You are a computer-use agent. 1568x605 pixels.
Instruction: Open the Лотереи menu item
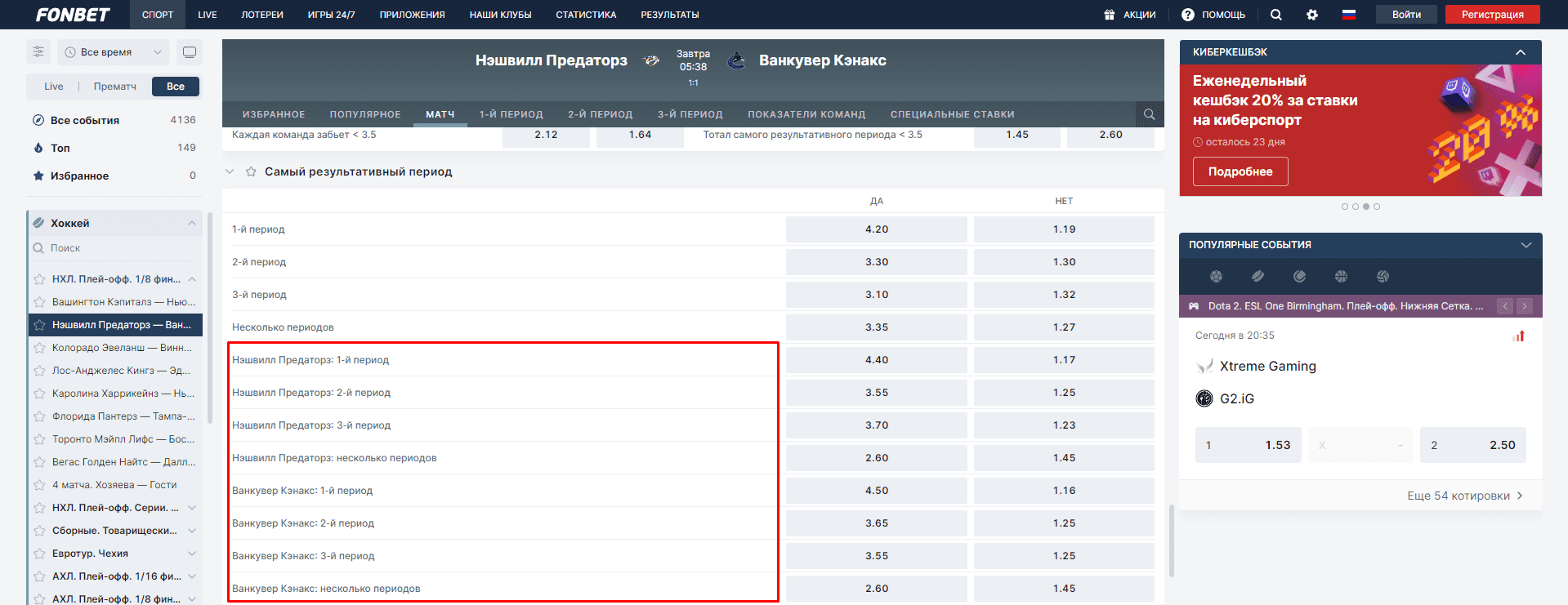point(262,15)
